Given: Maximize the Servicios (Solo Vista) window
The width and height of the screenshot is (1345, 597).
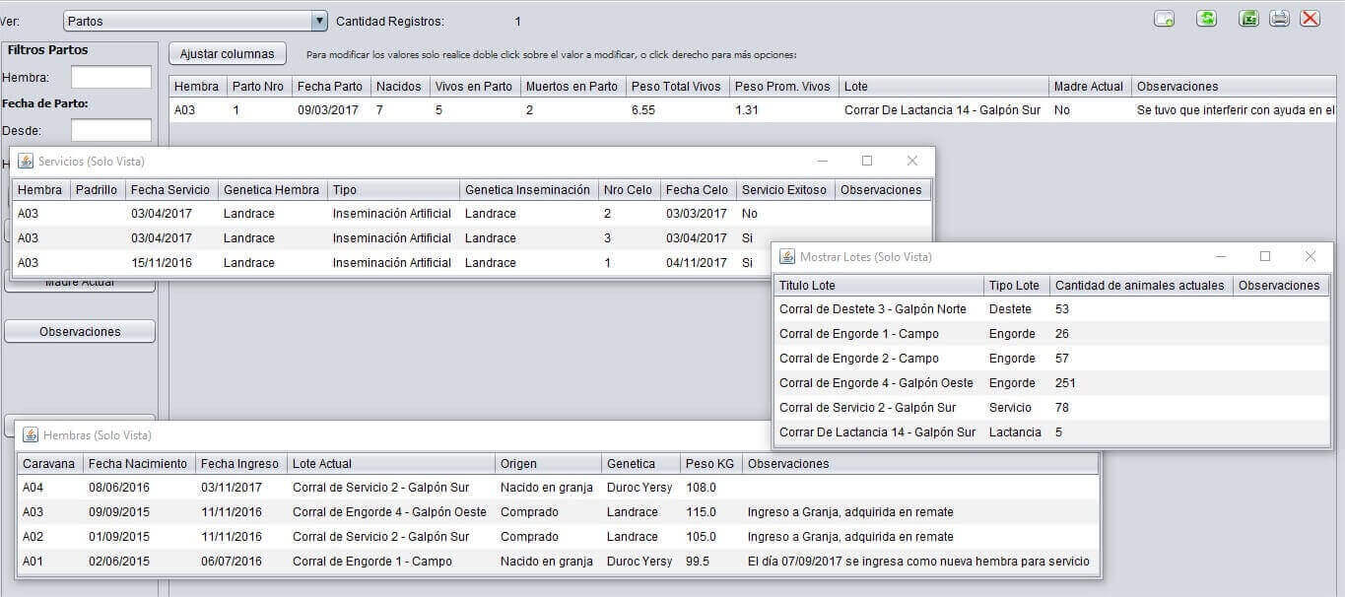Looking at the screenshot, I should [x=867, y=161].
